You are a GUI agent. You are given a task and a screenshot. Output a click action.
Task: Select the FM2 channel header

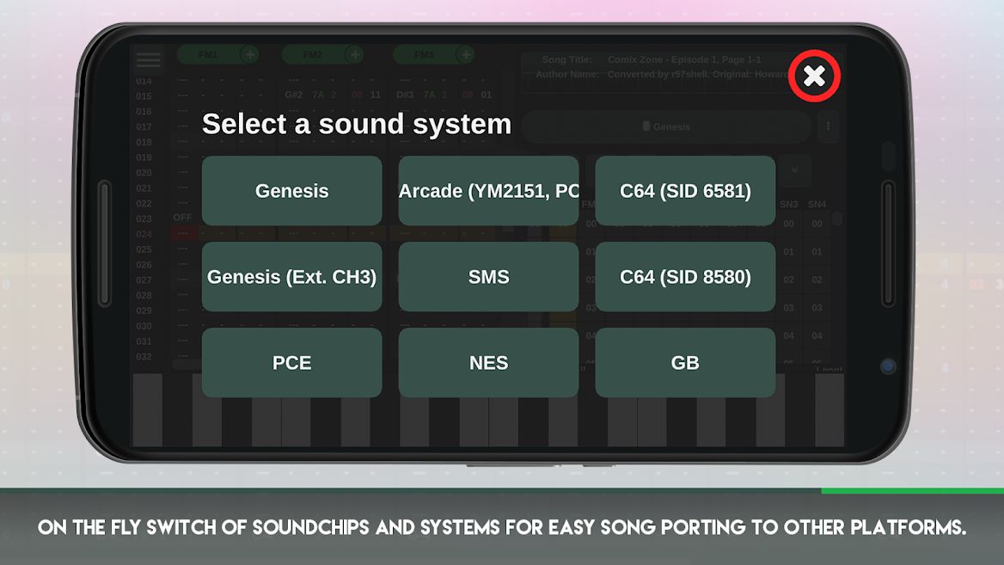pyautogui.click(x=313, y=54)
